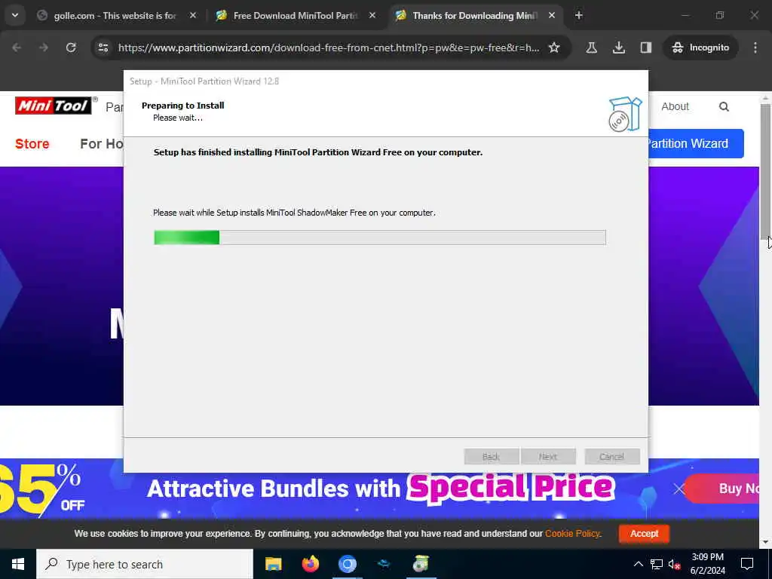The width and height of the screenshot is (772, 579).
Task: Open the Windows Start menu
Action: tap(18, 564)
